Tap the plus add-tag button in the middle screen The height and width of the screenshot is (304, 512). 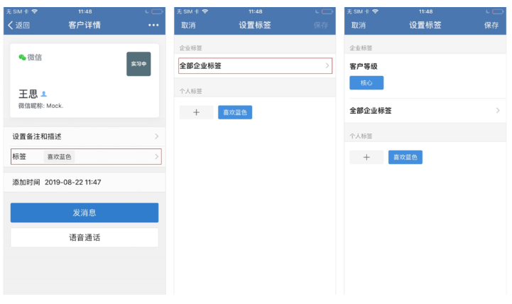click(x=196, y=112)
